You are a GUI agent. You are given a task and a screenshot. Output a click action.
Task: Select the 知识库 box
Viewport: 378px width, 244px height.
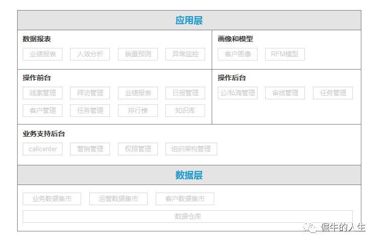pos(185,111)
